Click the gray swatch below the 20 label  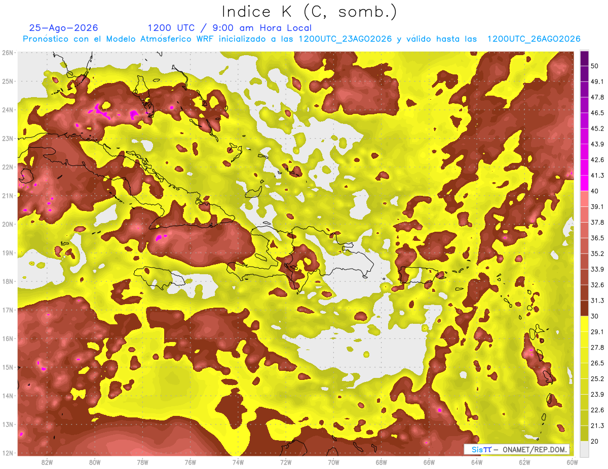pos(584,448)
